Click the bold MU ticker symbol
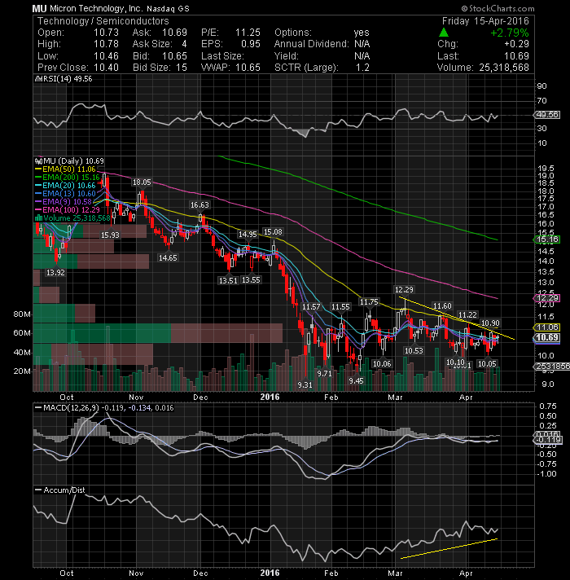The image size is (570, 580). 39,8
